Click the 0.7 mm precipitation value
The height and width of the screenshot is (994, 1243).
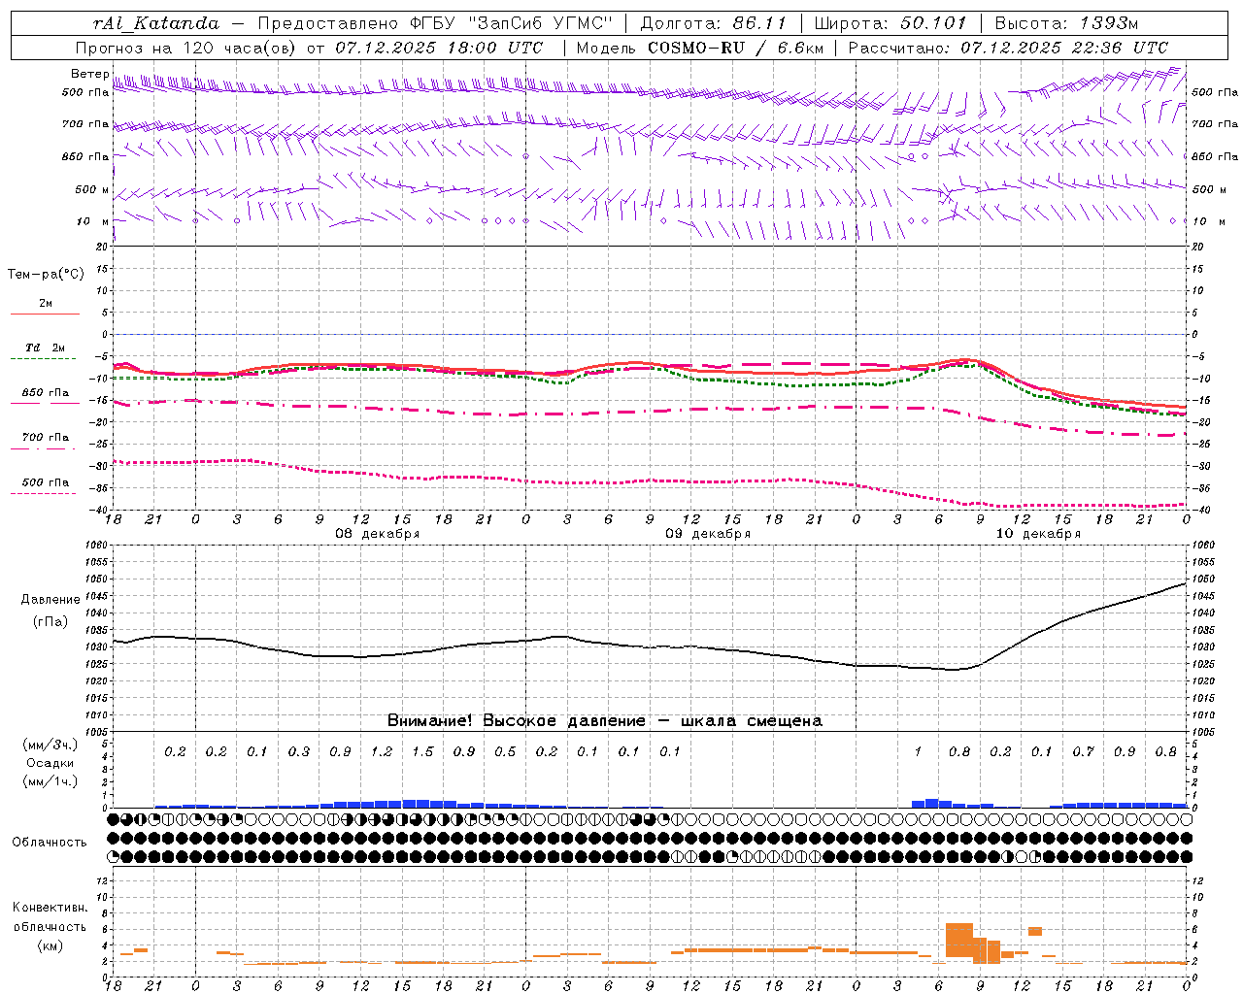tap(1084, 752)
